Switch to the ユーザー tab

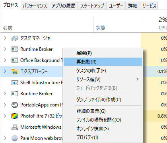(x=116, y=6)
